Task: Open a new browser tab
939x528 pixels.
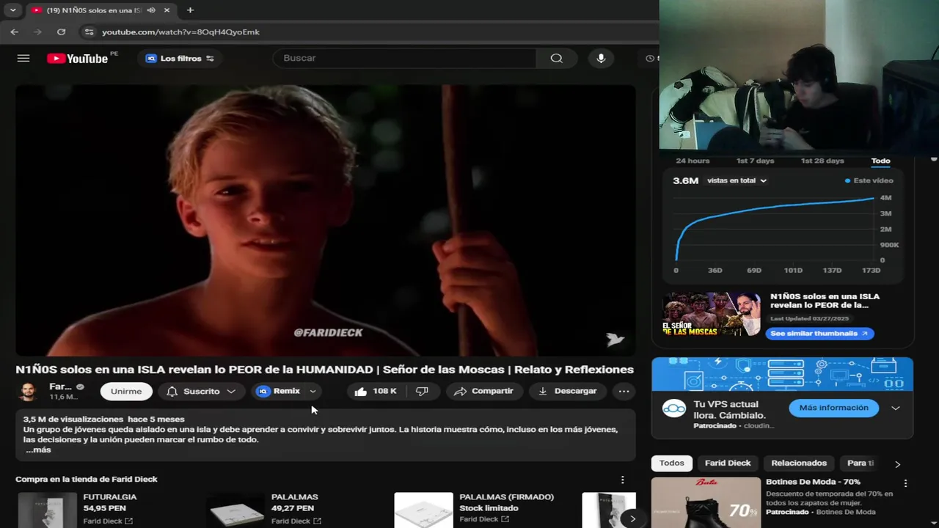Action: pos(190,10)
